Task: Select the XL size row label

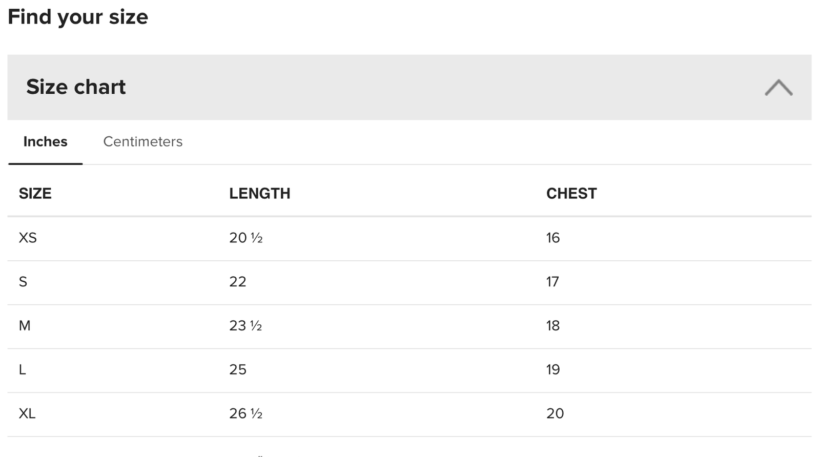Action: click(27, 413)
